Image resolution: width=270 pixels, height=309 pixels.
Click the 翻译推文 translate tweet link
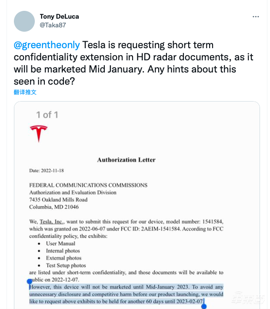tap(25, 92)
